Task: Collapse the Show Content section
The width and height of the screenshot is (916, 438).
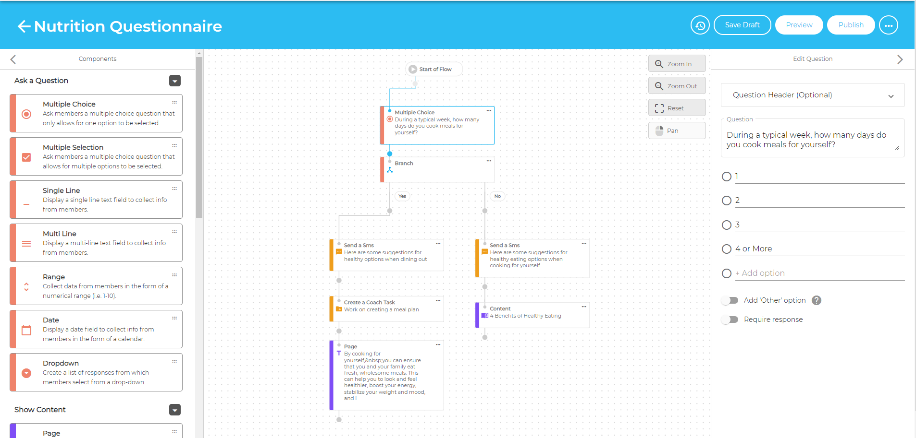Action: [175, 410]
